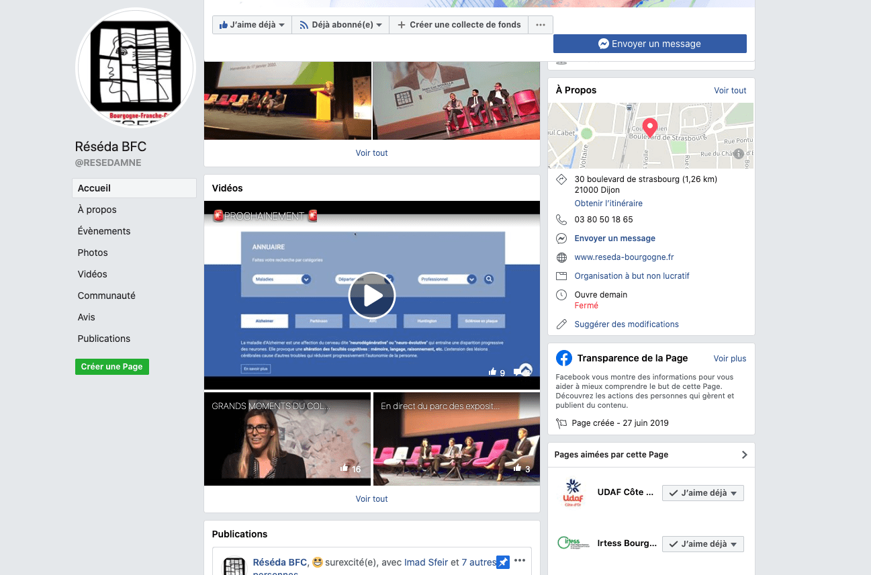
Task: Click the red Fermé status text
Action: (x=586, y=306)
